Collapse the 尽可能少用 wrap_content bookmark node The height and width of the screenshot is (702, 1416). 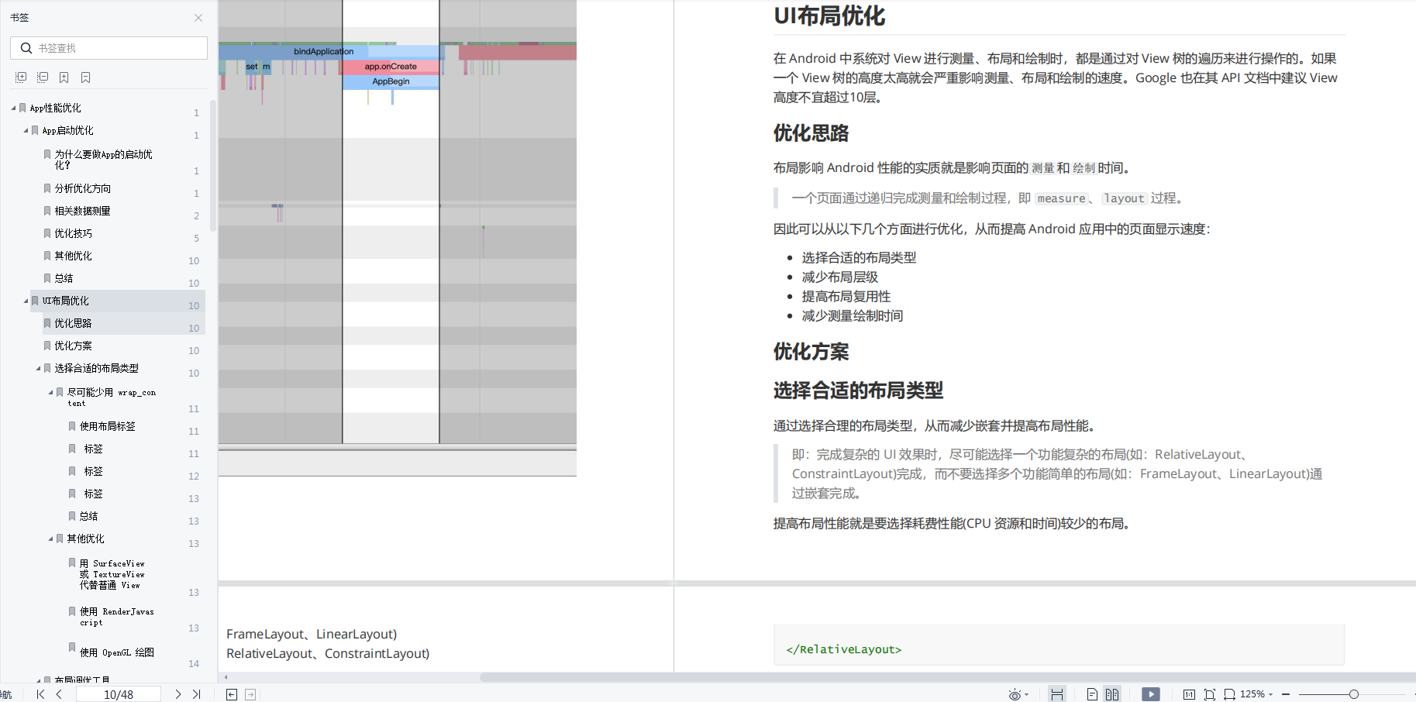[x=50, y=392]
